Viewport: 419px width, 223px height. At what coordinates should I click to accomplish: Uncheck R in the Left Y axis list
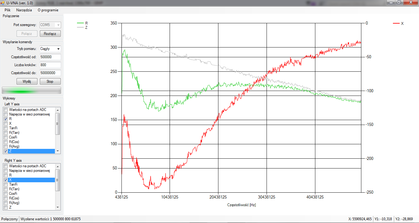[x=6, y=119]
